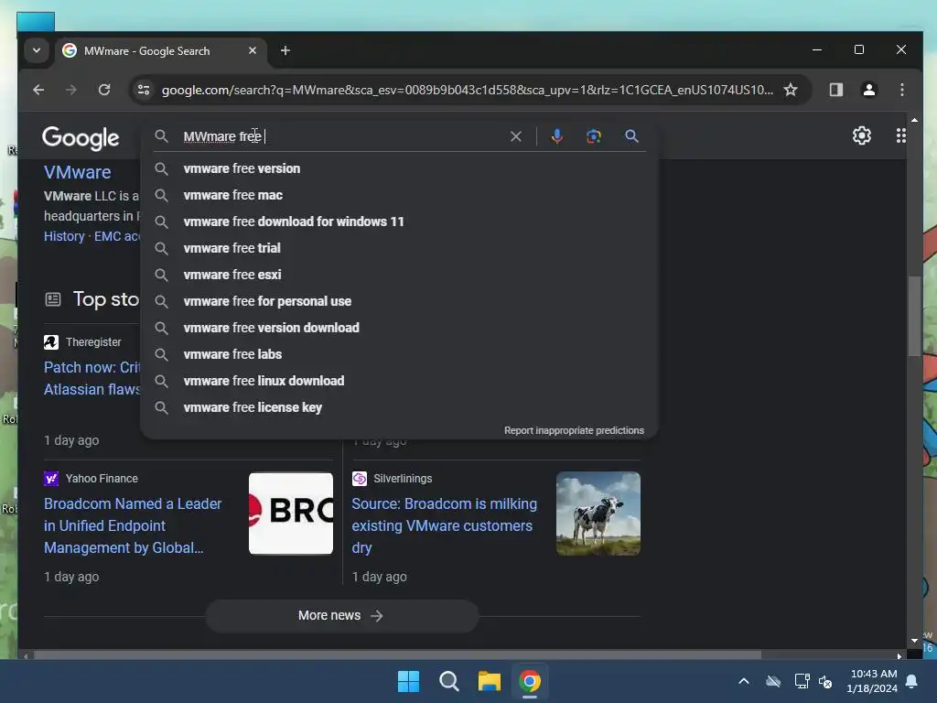Open File Explorer from the taskbar
This screenshot has width=937, height=703.
point(489,681)
